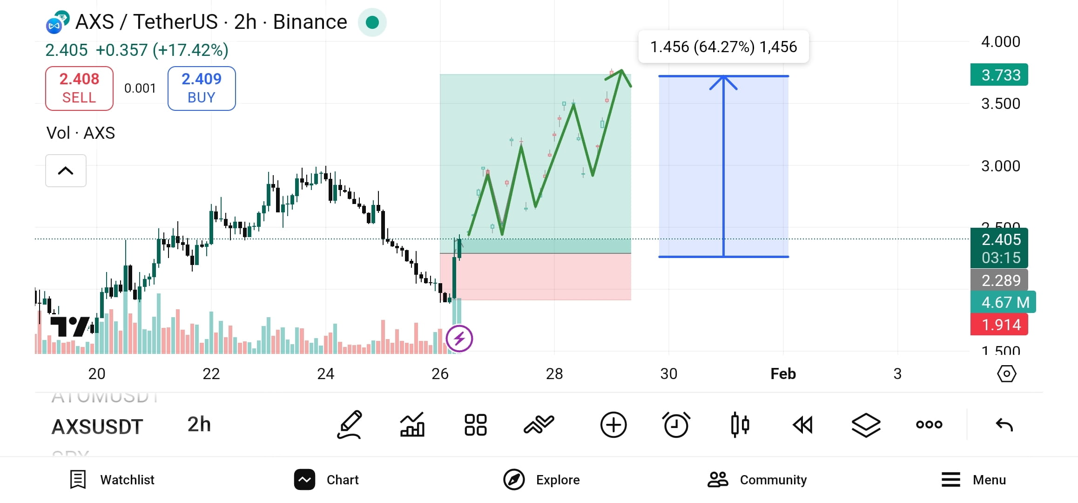Tap the 2.408 SELL button
The image size is (1078, 503).
(x=79, y=88)
